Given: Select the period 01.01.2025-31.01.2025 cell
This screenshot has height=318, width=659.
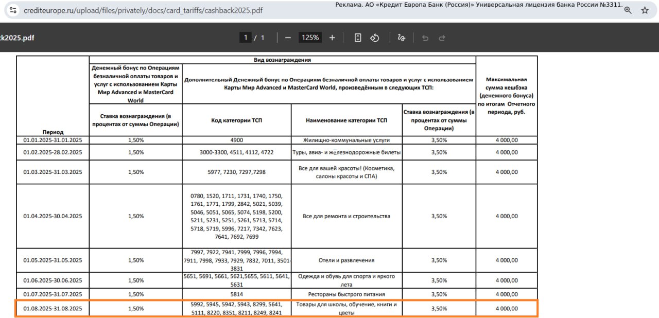Looking at the screenshot, I should pos(53,140).
